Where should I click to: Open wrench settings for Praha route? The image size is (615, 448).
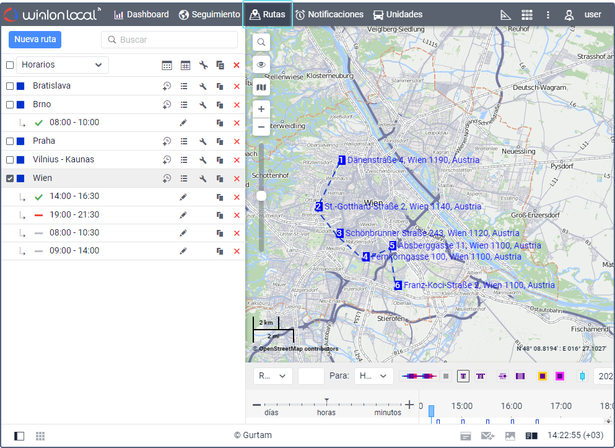(203, 141)
